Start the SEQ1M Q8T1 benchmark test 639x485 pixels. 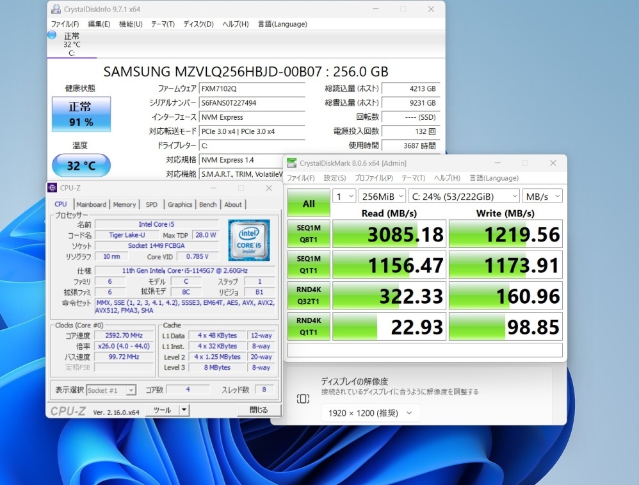pos(308,233)
